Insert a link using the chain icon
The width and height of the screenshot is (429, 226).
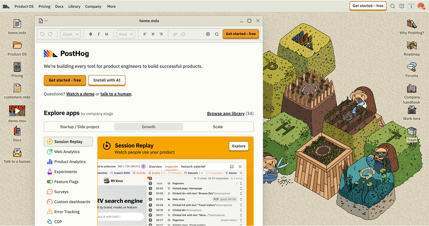click(x=175, y=34)
